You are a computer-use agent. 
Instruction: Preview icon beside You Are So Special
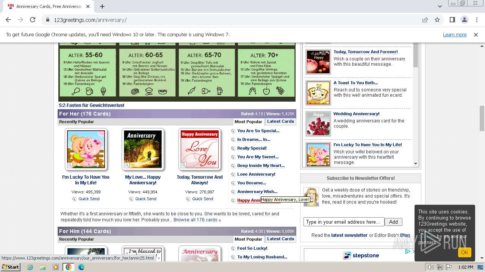coord(233,131)
